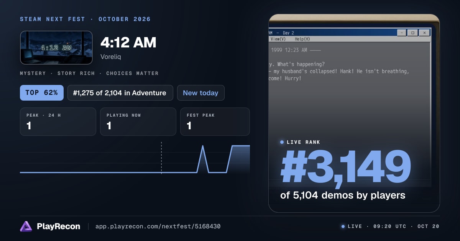The height and width of the screenshot is (241, 460).
Task: Open the View(V) menu in game window
Action: (278, 39)
